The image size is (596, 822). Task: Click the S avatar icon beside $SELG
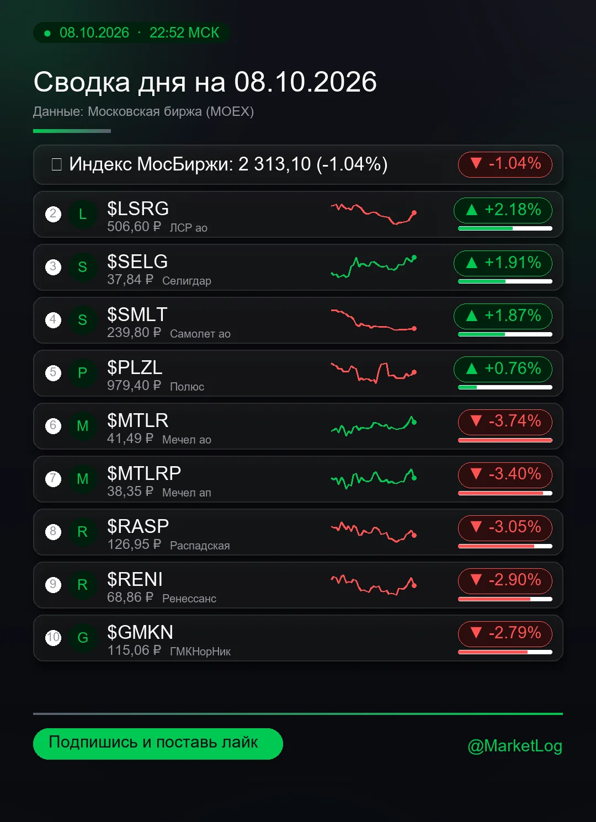tap(82, 267)
